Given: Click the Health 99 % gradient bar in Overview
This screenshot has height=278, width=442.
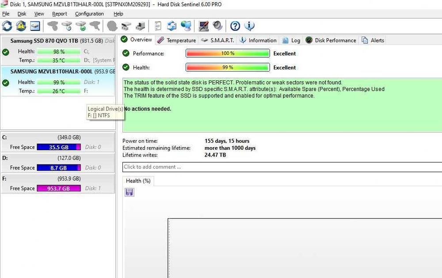Looking at the screenshot, I should pos(228,67).
